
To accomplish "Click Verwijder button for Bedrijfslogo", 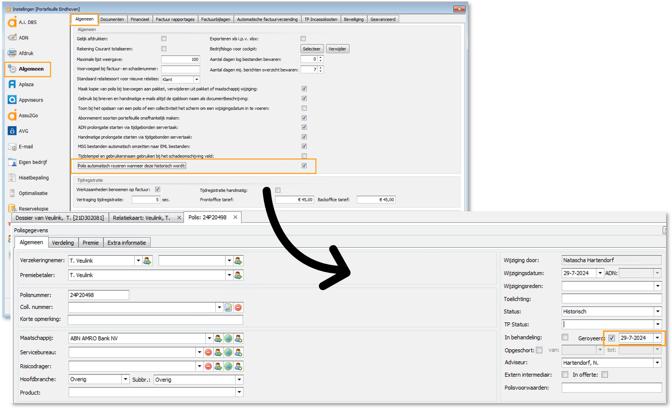I will (337, 49).
